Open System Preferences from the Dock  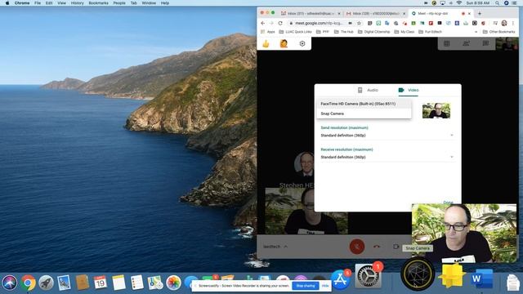(368, 276)
